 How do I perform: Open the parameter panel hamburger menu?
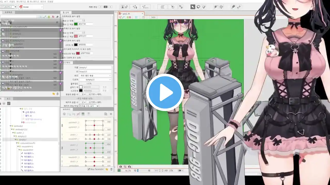111,114
